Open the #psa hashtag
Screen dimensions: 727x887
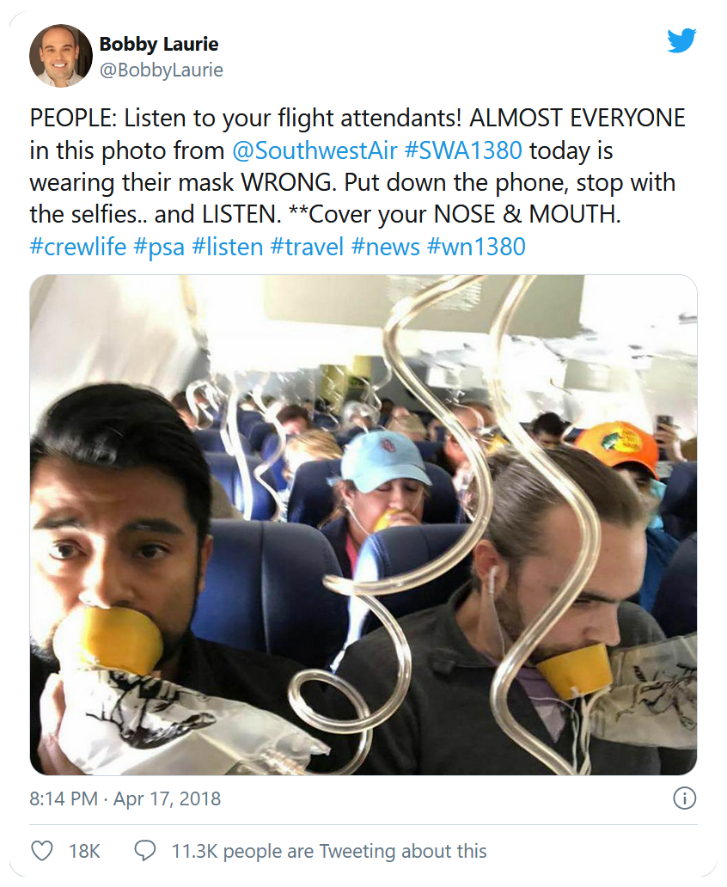point(159,247)
